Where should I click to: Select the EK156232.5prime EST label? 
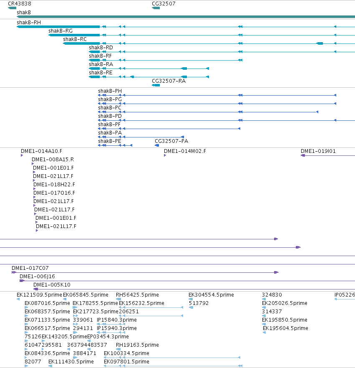pyautogui.click(x=141, y=303)
